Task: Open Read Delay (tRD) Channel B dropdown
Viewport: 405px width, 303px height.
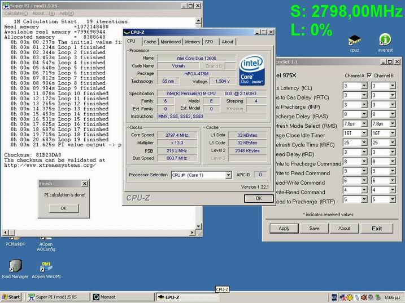Action: tap(393, 152)
